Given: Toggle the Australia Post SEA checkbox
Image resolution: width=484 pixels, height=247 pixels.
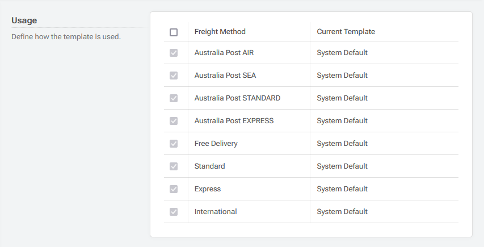Looking at the screenshot, I should click(x=174, y=76).
